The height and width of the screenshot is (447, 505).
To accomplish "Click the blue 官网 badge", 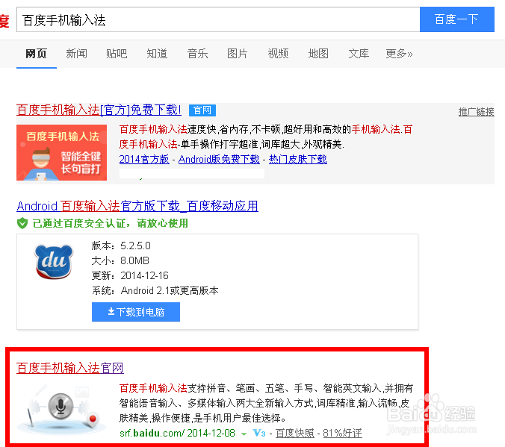I will [x=202, y=110].
